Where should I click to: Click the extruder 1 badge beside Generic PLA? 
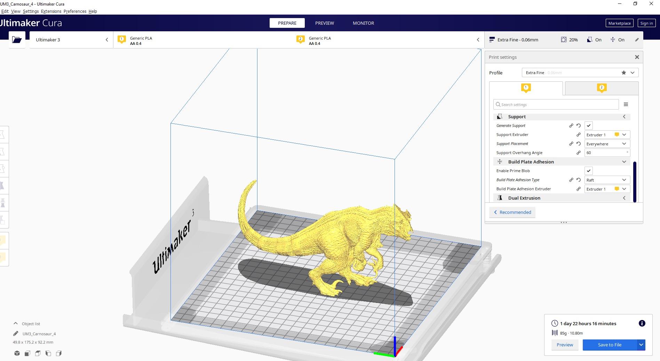[122, 39]
